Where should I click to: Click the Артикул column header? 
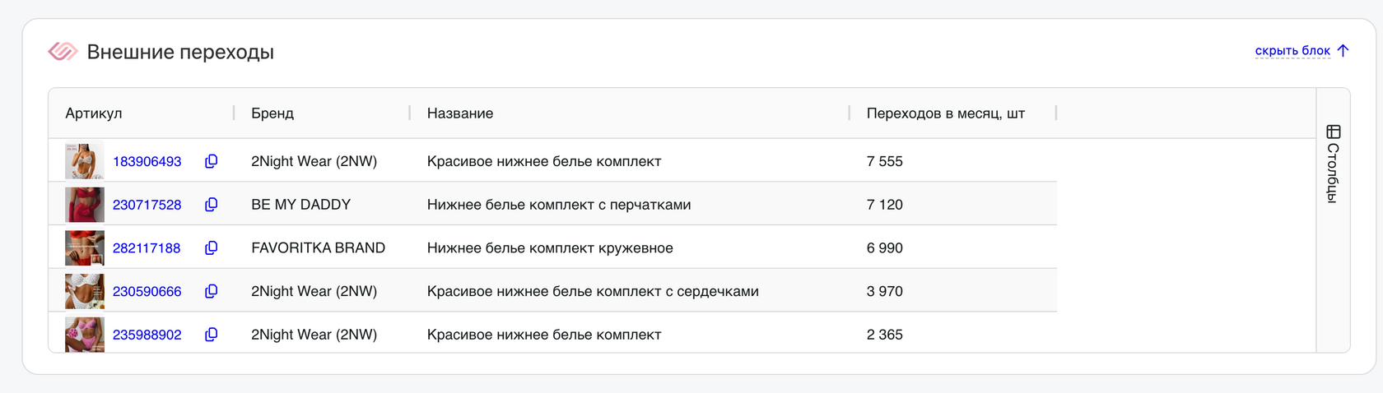[x=94, y=113]
